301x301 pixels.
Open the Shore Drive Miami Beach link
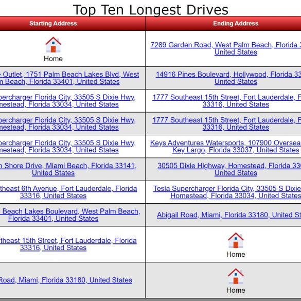(68, 169)
